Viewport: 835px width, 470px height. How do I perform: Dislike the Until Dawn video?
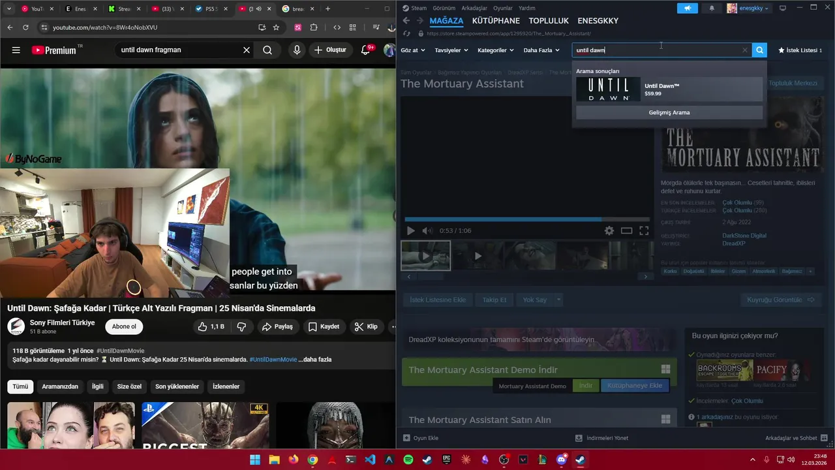(241, 326)
